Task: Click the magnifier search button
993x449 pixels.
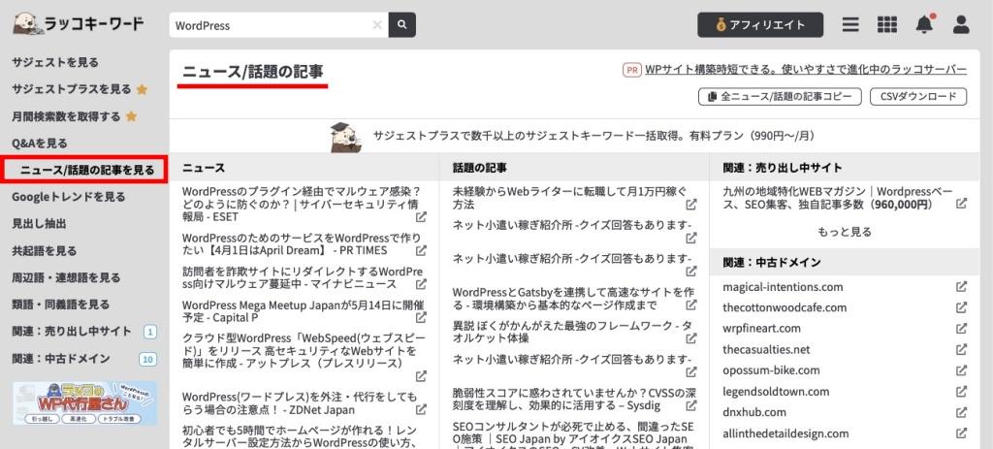Action: (402, 25)
